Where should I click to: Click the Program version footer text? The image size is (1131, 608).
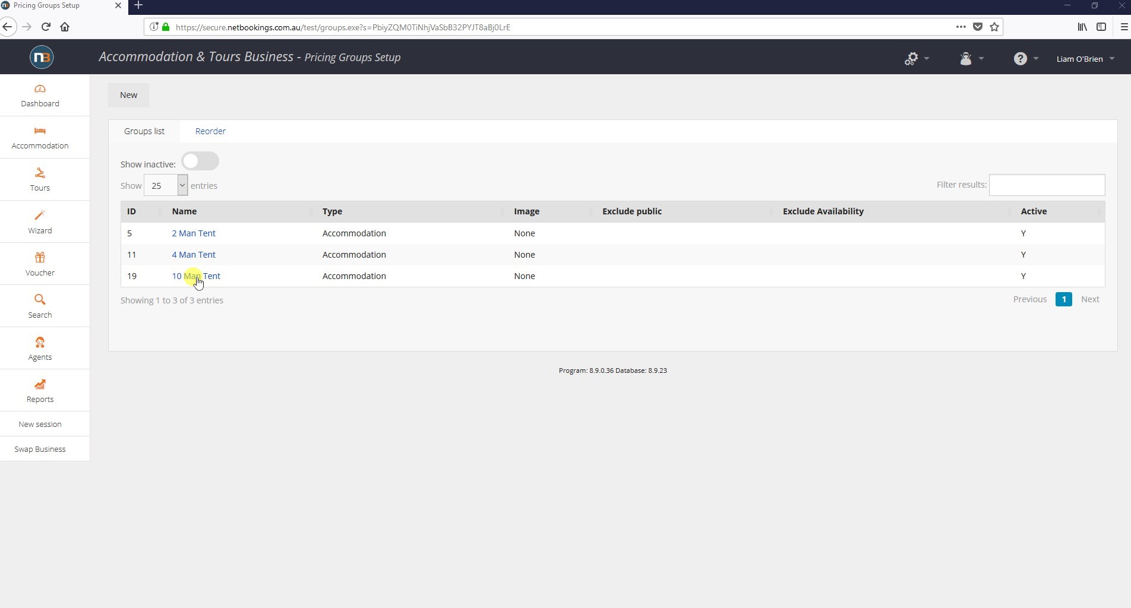pos(612,370)
